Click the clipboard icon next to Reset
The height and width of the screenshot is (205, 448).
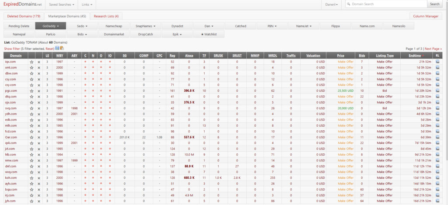(x=62, y=48)
